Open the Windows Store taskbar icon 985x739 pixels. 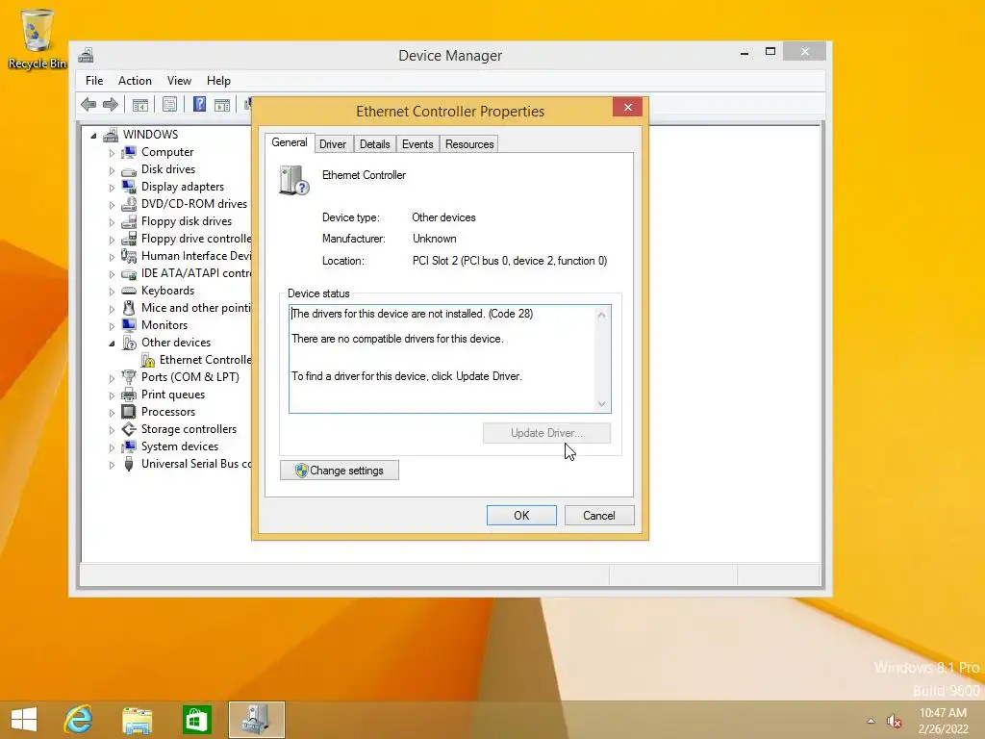tap(196, 720)
